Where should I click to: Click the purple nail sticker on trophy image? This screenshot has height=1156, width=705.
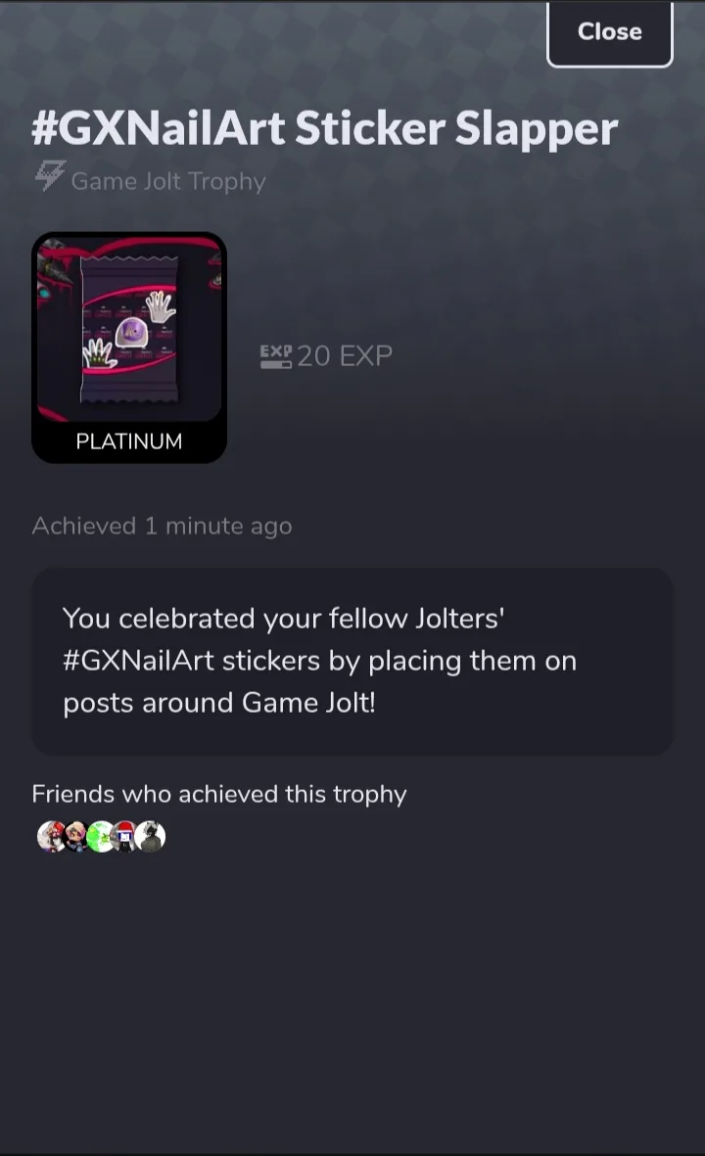pyautogui.click(x=132, y=333)
